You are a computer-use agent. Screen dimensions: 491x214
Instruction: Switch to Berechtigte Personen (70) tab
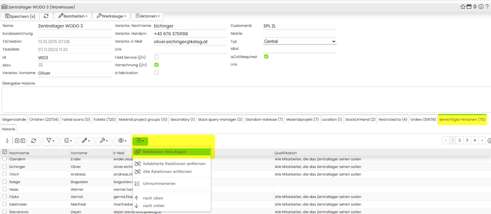click(x=462, y=119)
